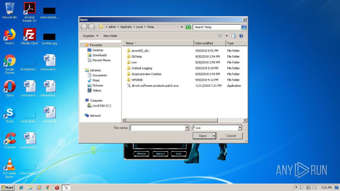Select Favorites in navigation pane
The width and height of the screenshot is (340, 191).
96,45
